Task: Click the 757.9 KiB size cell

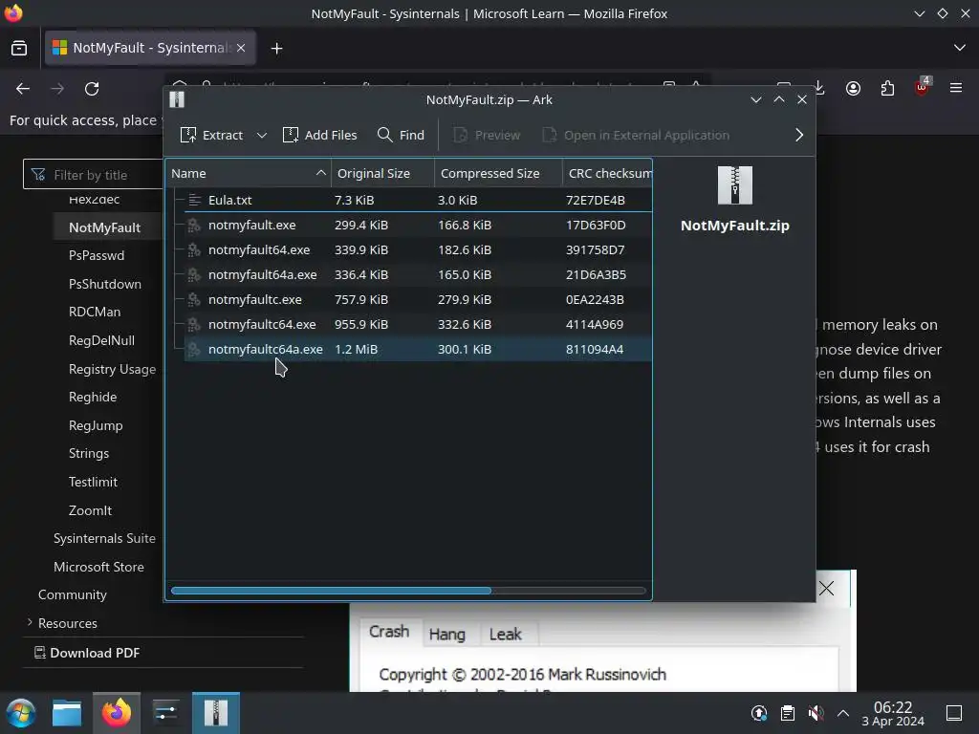Action: (x=360, y=299)
